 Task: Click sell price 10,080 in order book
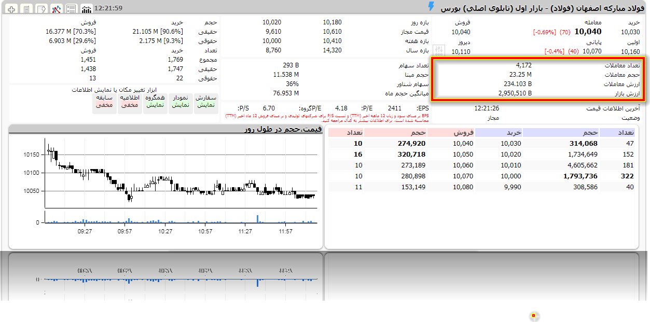coord(463,187)
